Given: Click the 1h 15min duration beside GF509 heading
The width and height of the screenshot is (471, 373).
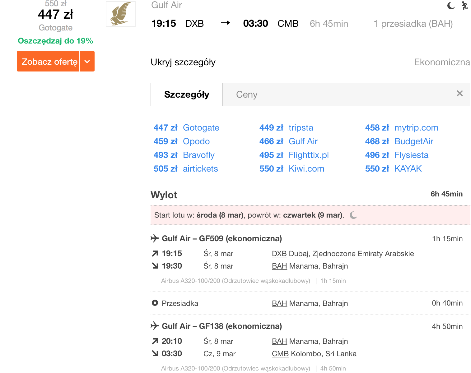Looking at the screenshot, I should 447,239.
